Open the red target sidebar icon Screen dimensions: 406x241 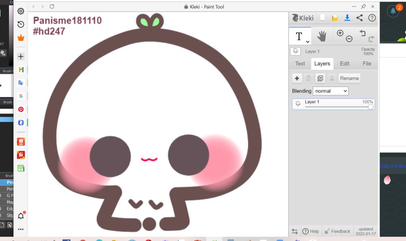click(x=21, y=155)
